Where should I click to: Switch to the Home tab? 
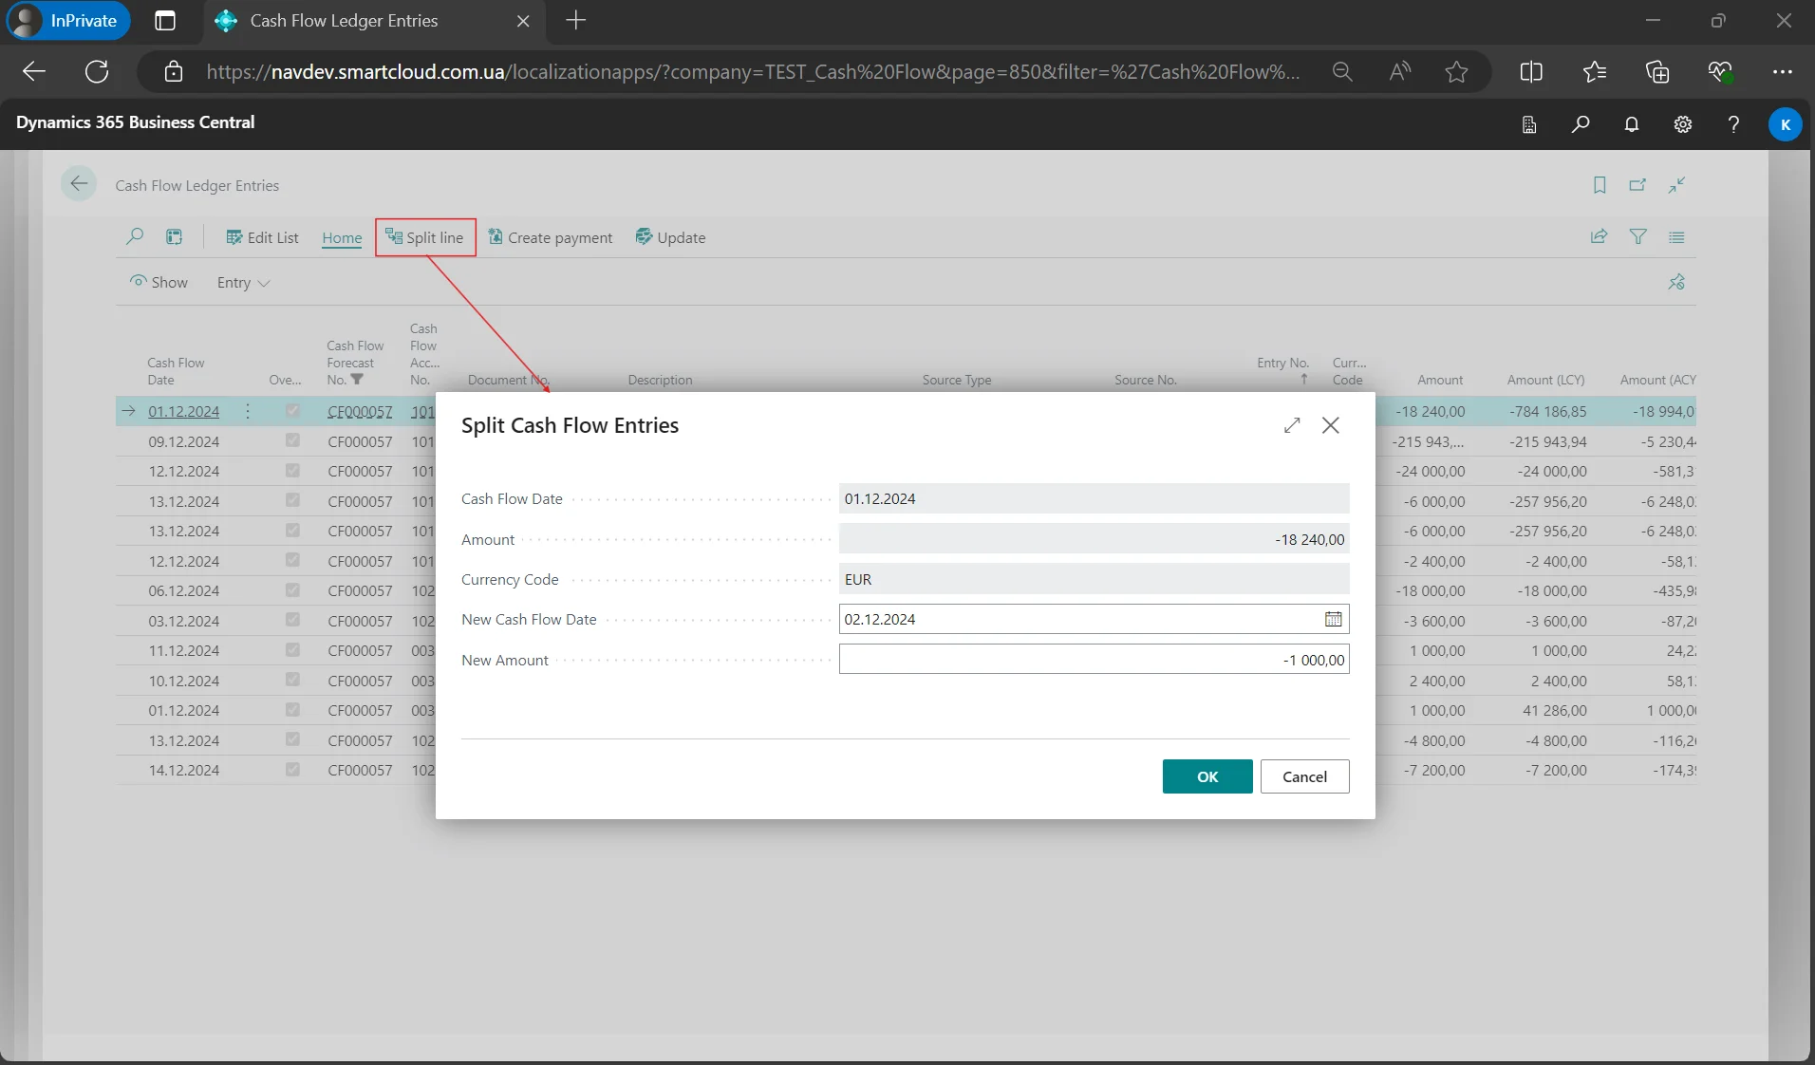coord(342,238)
